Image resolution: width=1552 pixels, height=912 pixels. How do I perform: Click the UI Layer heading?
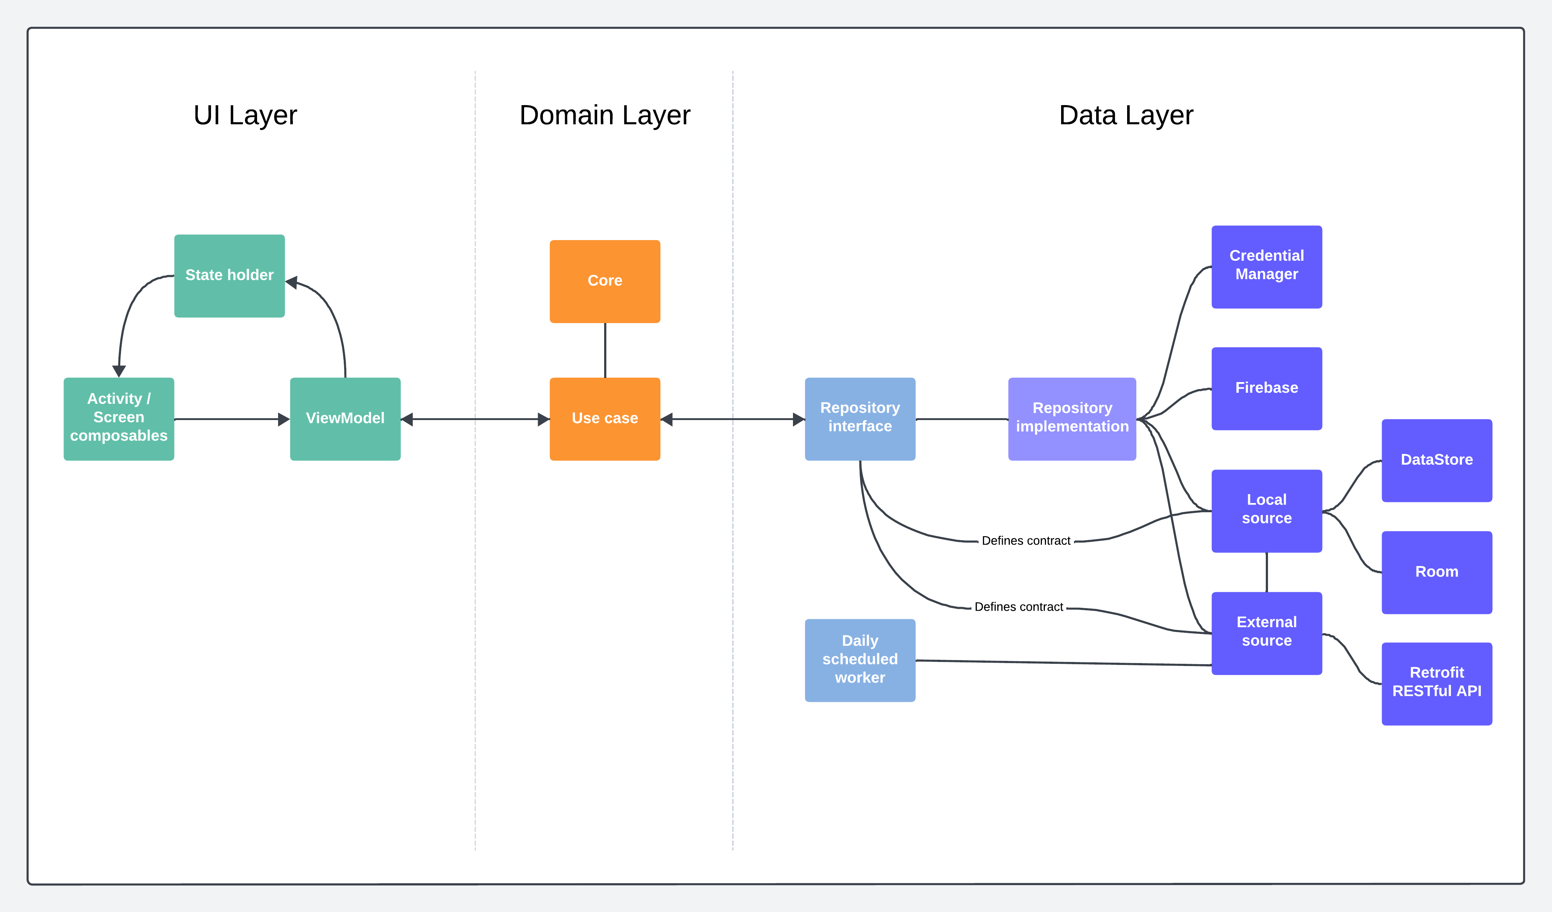click(x=245, y=115)
